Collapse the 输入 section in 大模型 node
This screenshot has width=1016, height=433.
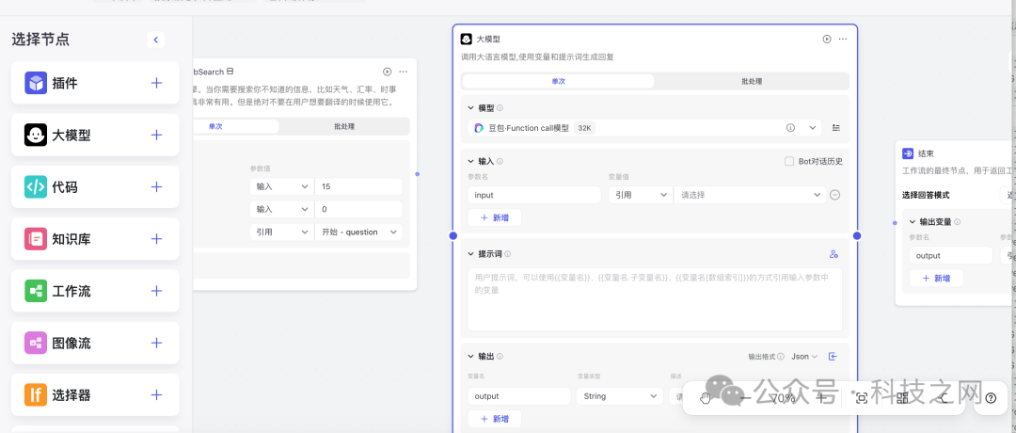point(471,161)
